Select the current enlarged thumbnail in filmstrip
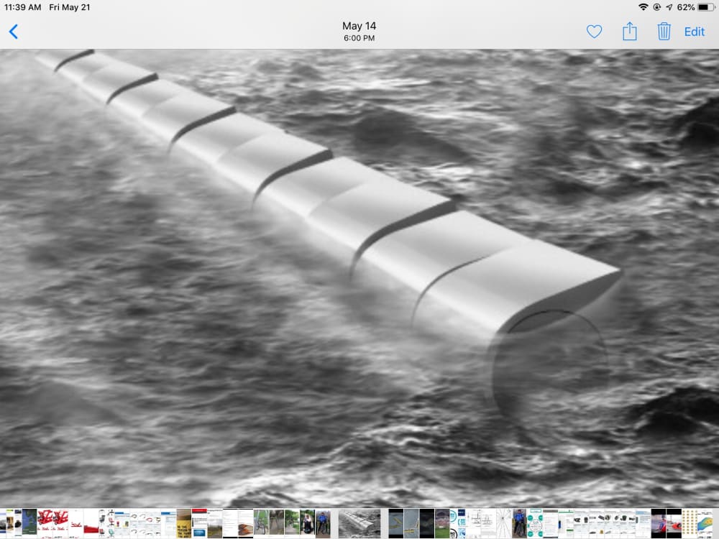 coord(359,523)
